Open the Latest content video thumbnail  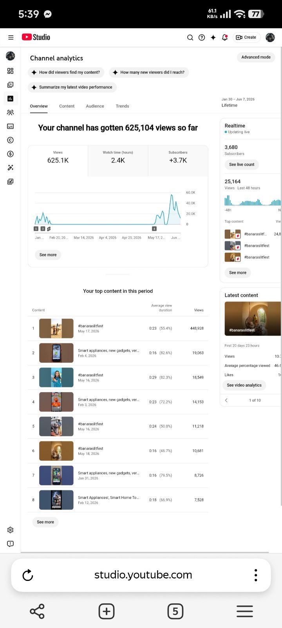click(x=253, y=319)
